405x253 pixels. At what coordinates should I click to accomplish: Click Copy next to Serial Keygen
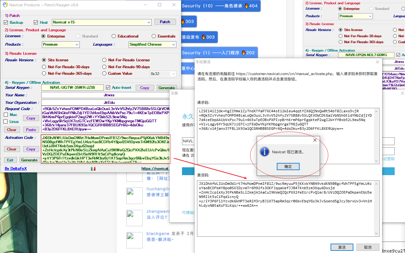(x=144, y=88)
